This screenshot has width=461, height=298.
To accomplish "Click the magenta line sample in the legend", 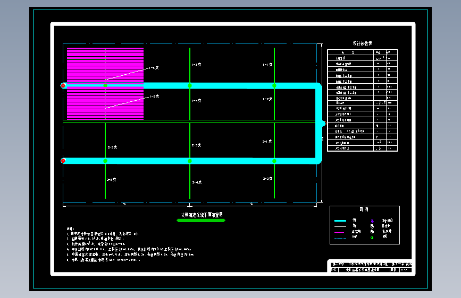I will click(339, 232).
